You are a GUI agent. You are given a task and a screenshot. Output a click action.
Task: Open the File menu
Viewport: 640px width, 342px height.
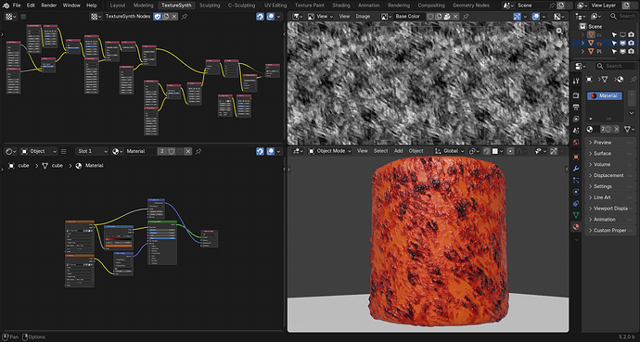(x=17, y=6)
